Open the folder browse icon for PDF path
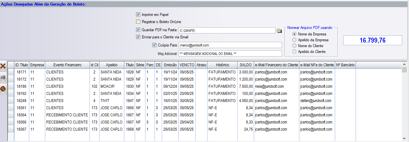This screenshot has width=409, height=142. (x=279, y=31)
